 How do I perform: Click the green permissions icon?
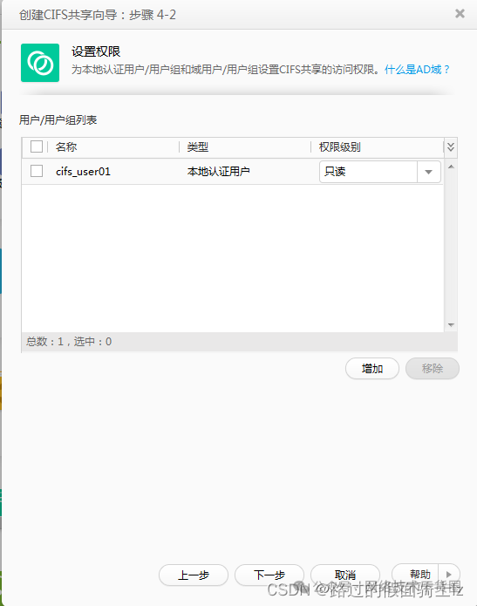[40, 63]
